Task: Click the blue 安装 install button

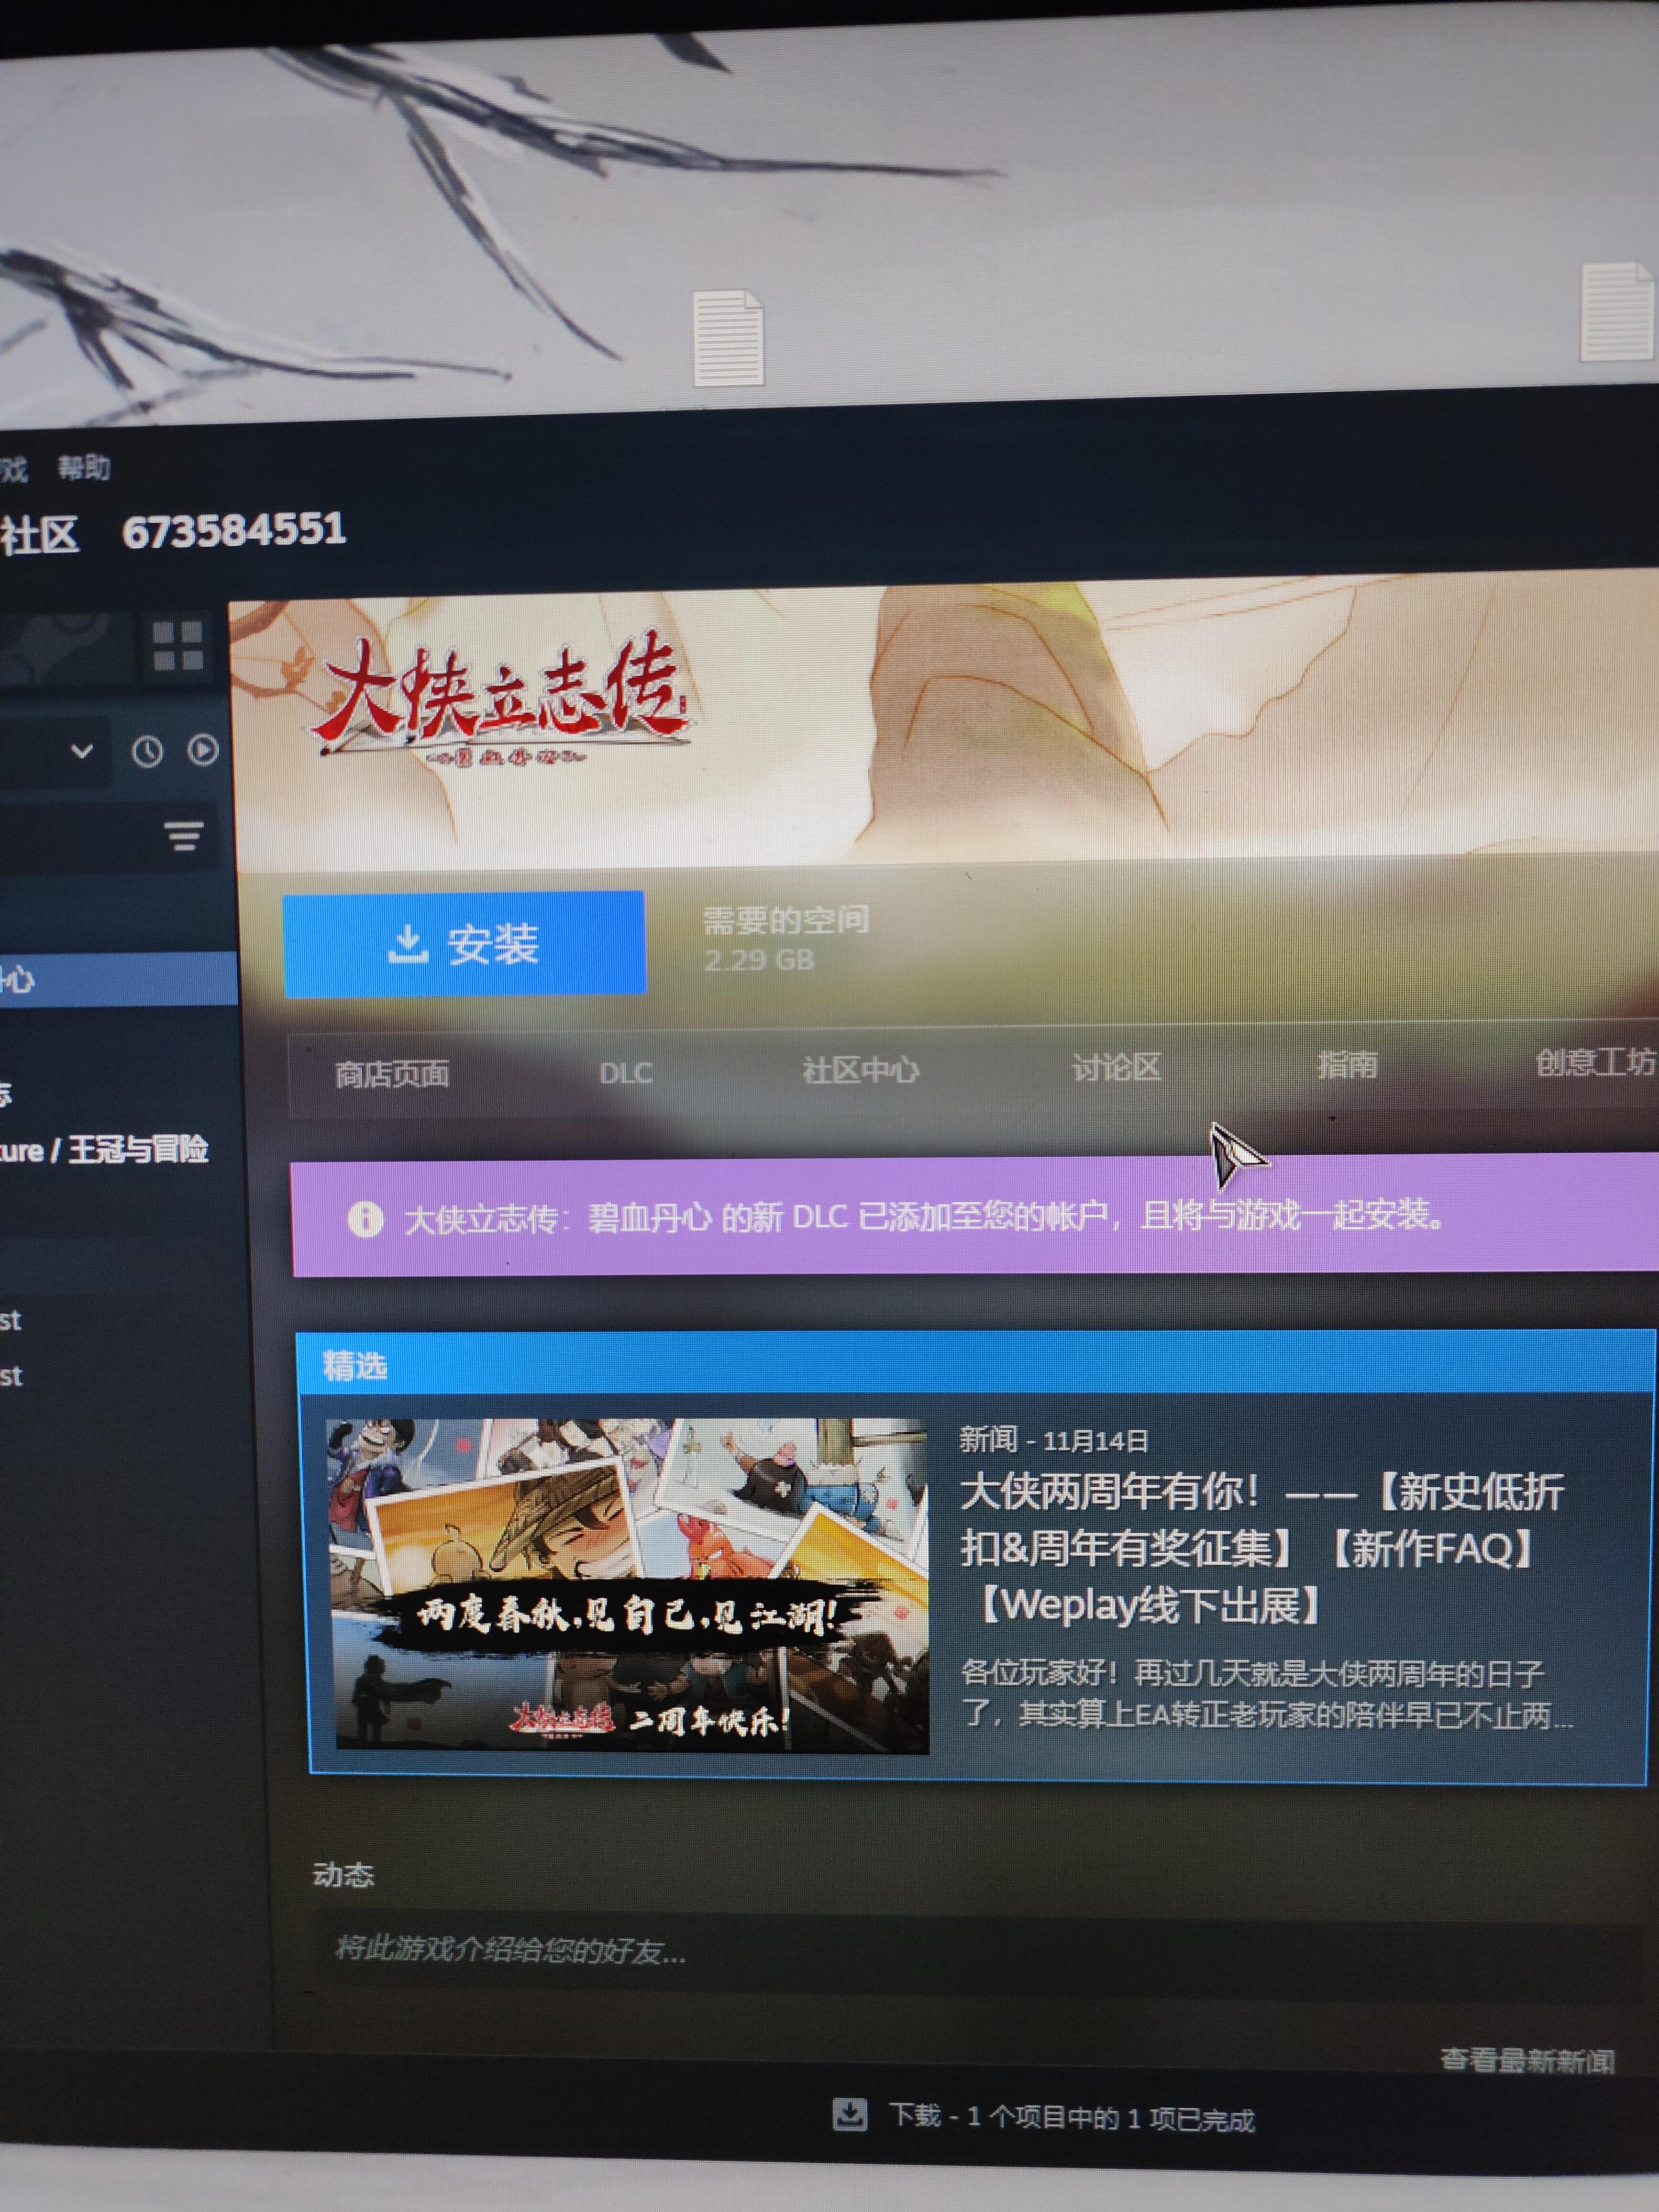Action: (464, 943)
